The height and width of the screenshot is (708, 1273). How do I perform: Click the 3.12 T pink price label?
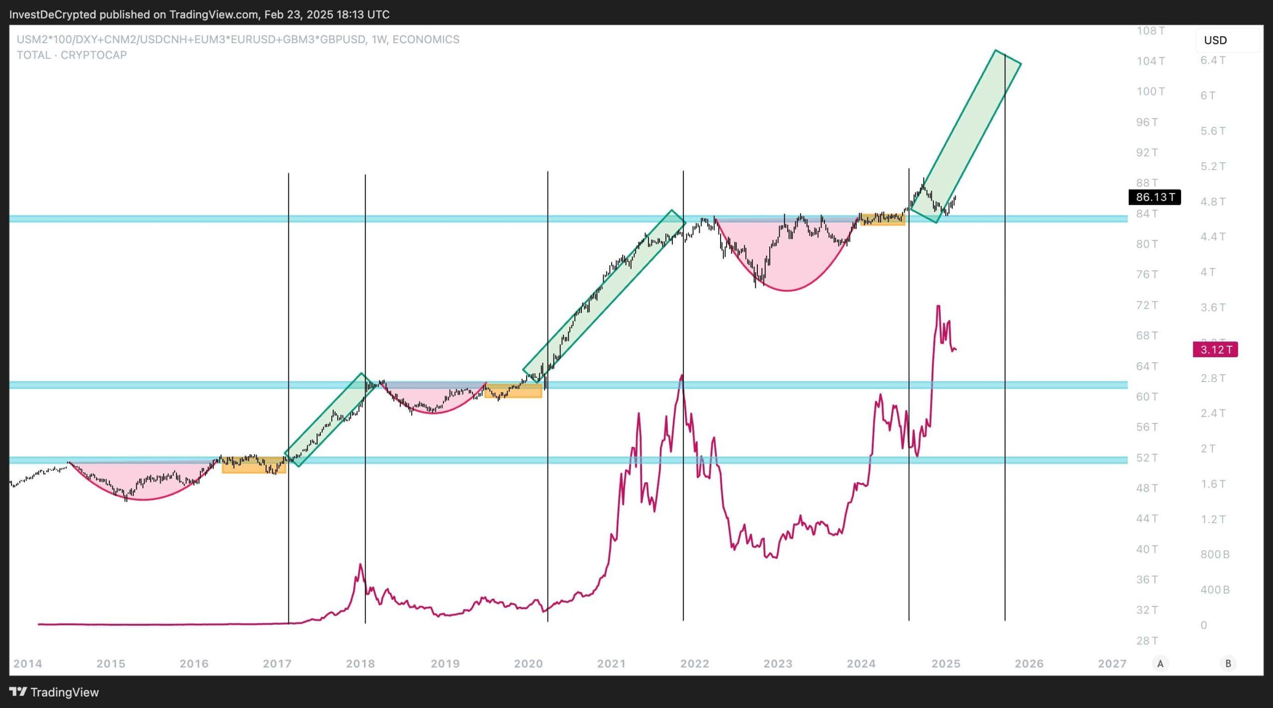click(1215, 350)
